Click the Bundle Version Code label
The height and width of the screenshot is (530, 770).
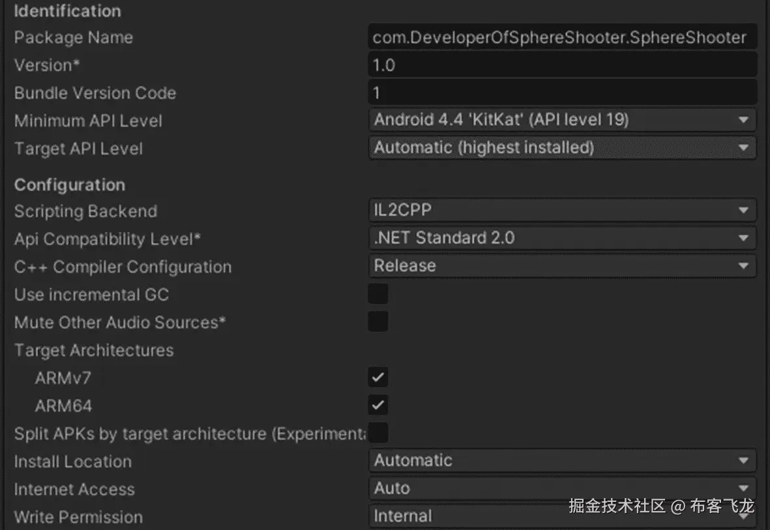(x=95, y=93)
